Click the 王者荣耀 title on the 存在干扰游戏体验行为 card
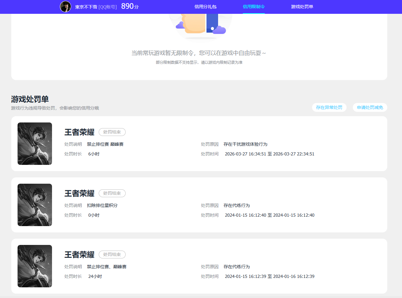Image resolution: width=402 pixels, height=298 pixels. 79,132
